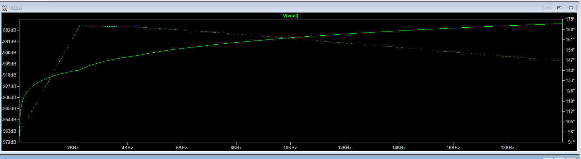Click the -963dB magnitude axis label
Viewport: 581px width, 159px height.
(9, 131)
